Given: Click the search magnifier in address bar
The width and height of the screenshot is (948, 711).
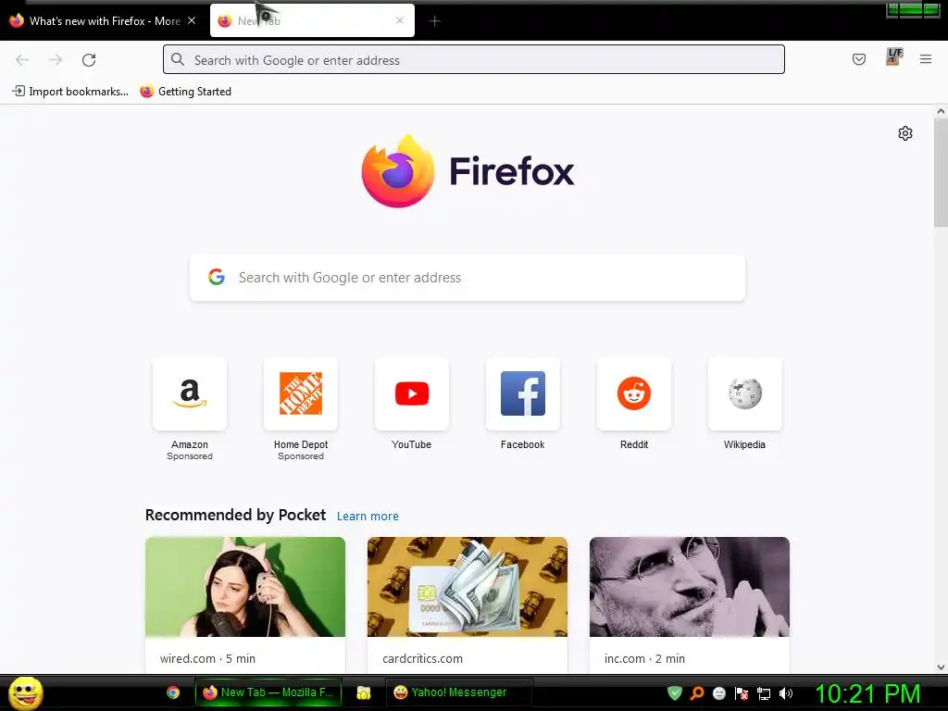Looking at the screenshot, I should click(178, 59).
